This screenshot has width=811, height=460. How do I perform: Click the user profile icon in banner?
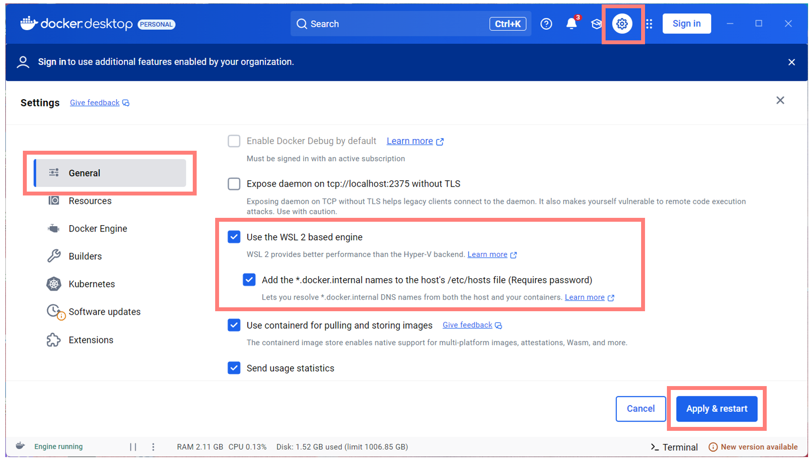click(23, 62)
